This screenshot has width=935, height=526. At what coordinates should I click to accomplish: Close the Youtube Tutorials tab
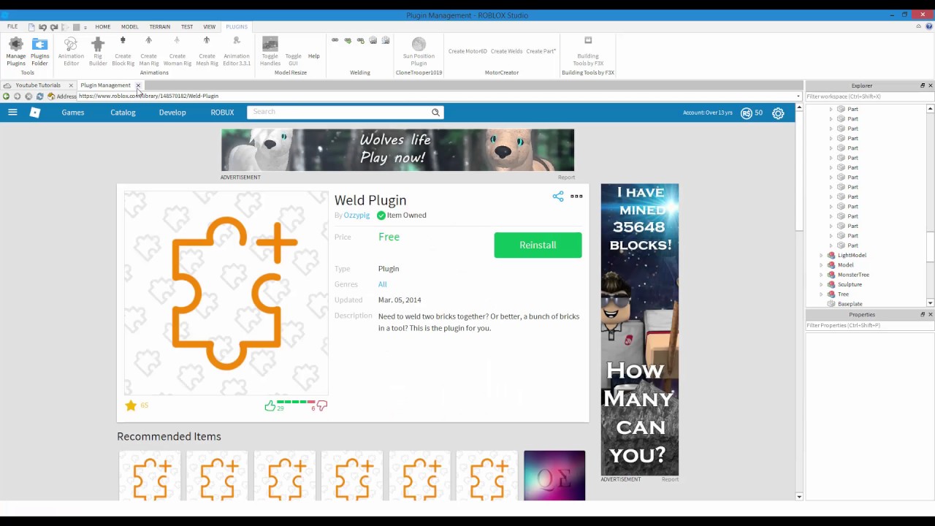[x=71, y=85]
